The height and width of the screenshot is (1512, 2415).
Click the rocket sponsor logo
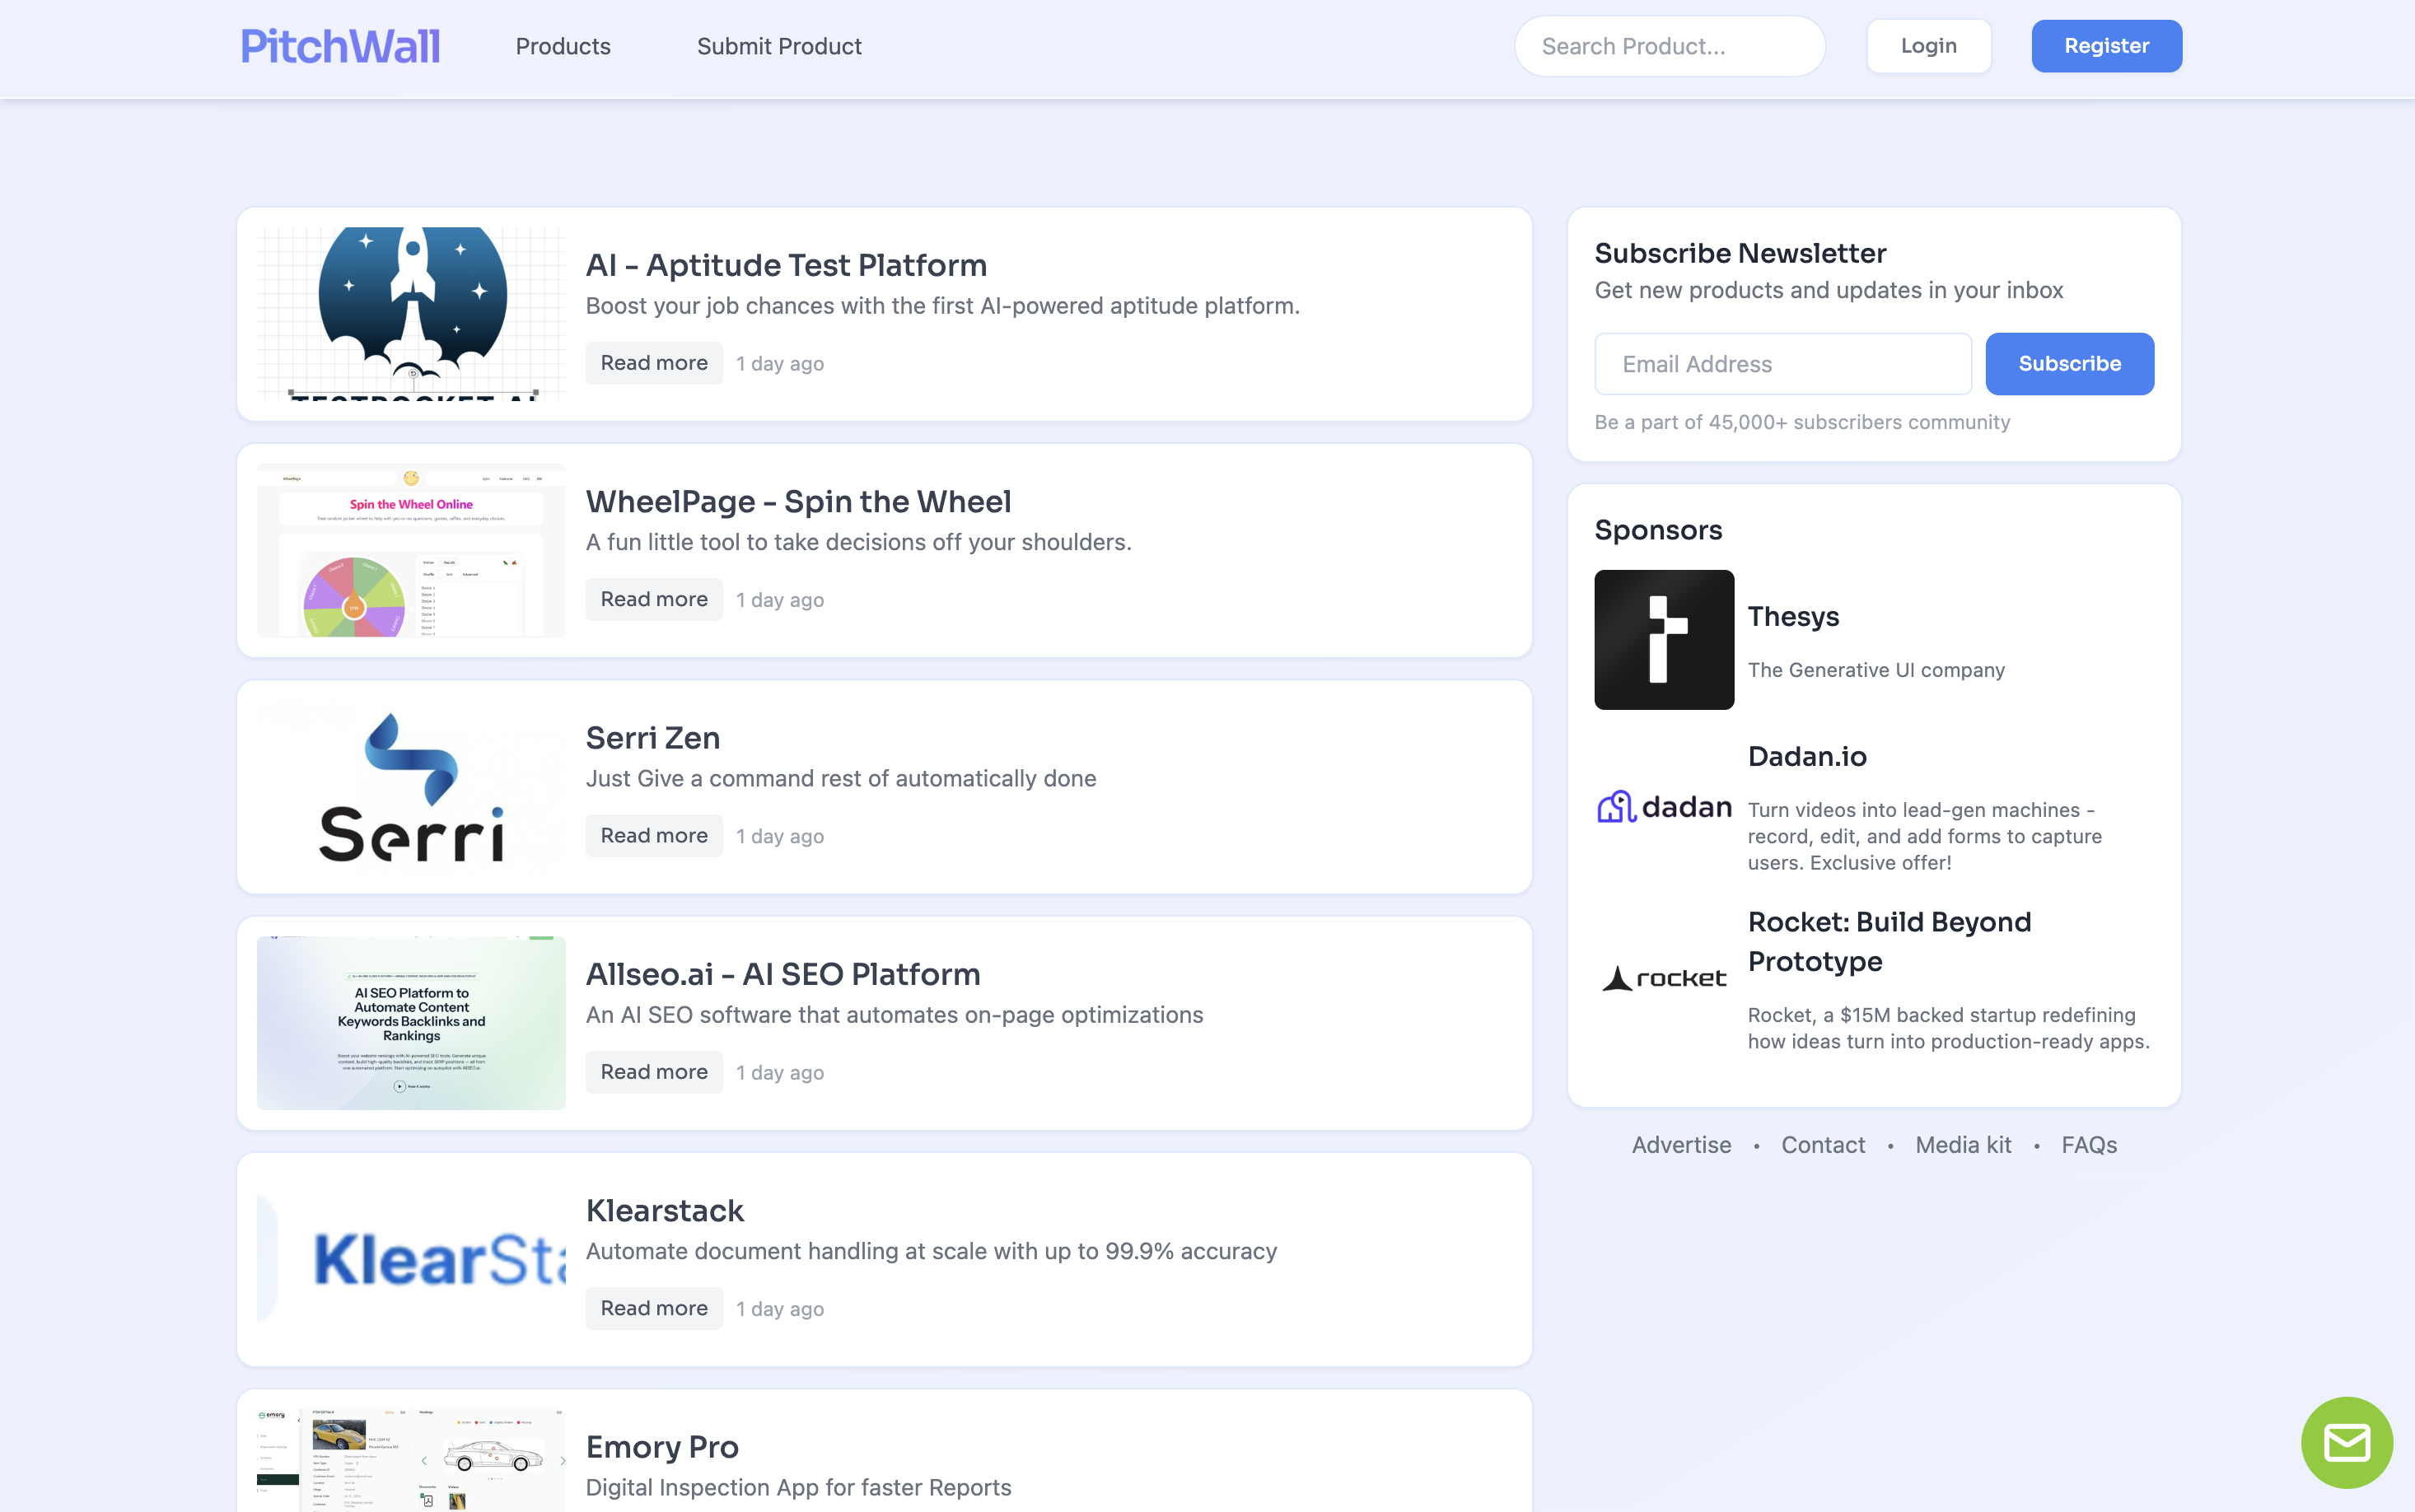(x=1664, y=978)
